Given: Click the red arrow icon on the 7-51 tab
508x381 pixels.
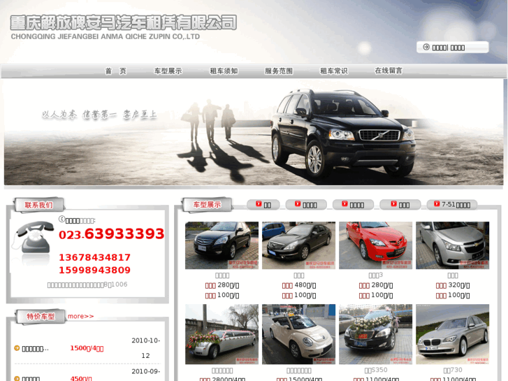Looking at the screenshot, I should (x=437, y=204).
